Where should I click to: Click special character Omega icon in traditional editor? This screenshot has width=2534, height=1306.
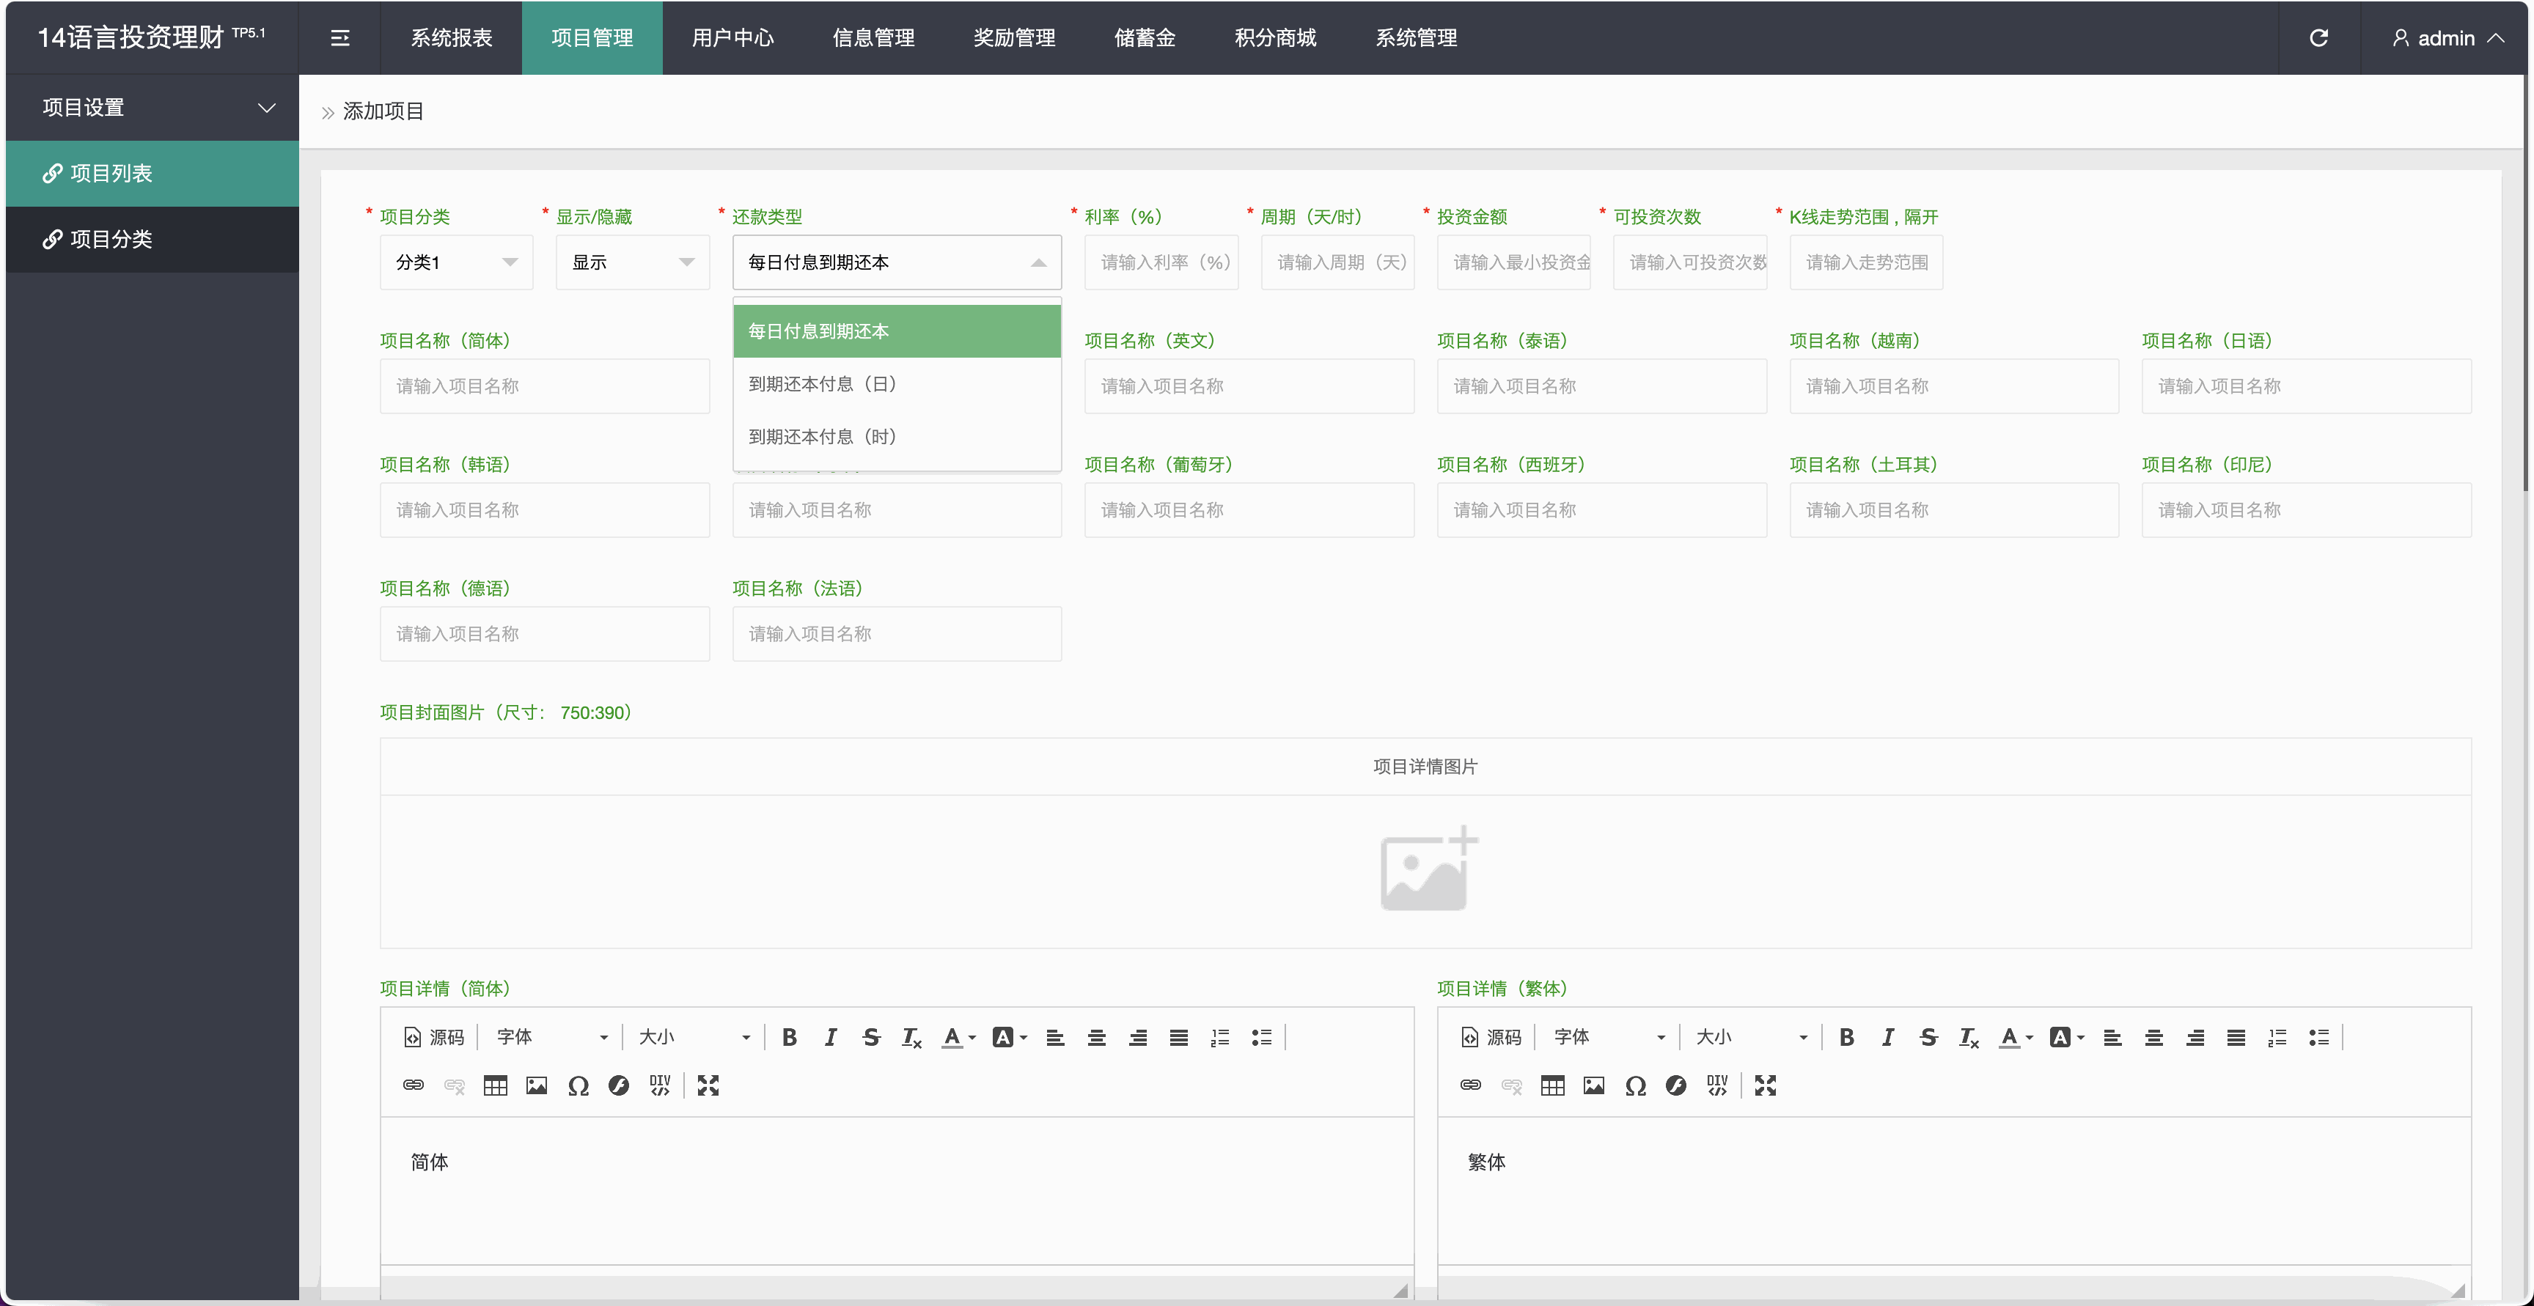pyautogui.click(x=1635, y=1085)
